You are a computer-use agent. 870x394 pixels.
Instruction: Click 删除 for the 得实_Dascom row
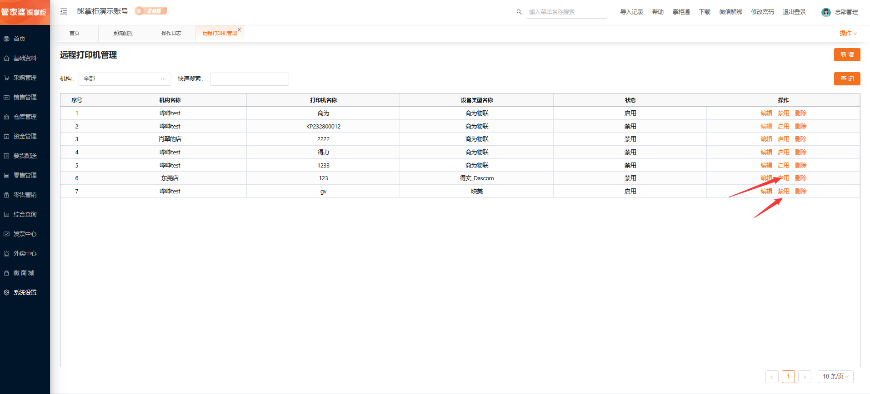[801, 178]
